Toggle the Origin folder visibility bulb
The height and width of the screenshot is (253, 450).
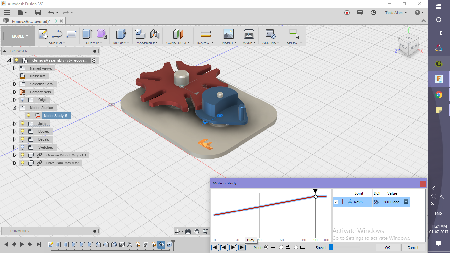pyautogui.click(x=23, y=100)
